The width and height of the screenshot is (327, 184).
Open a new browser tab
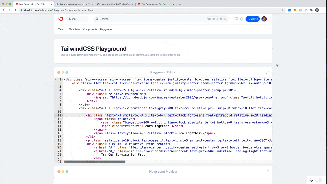[180, 4]
